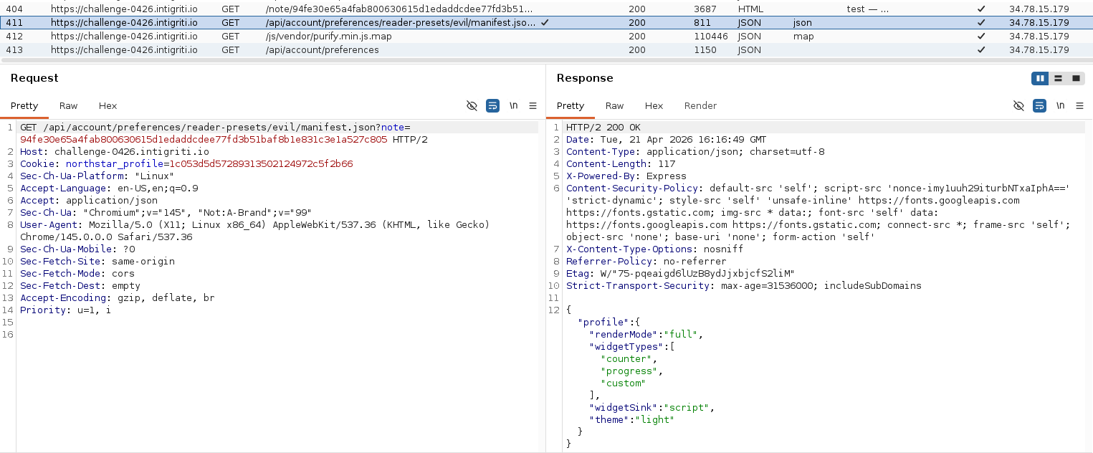The image size is (1093, 453).
Task: Click the 'test — ...' title cell
Action: pyautogui.click(x=867, y=9)
